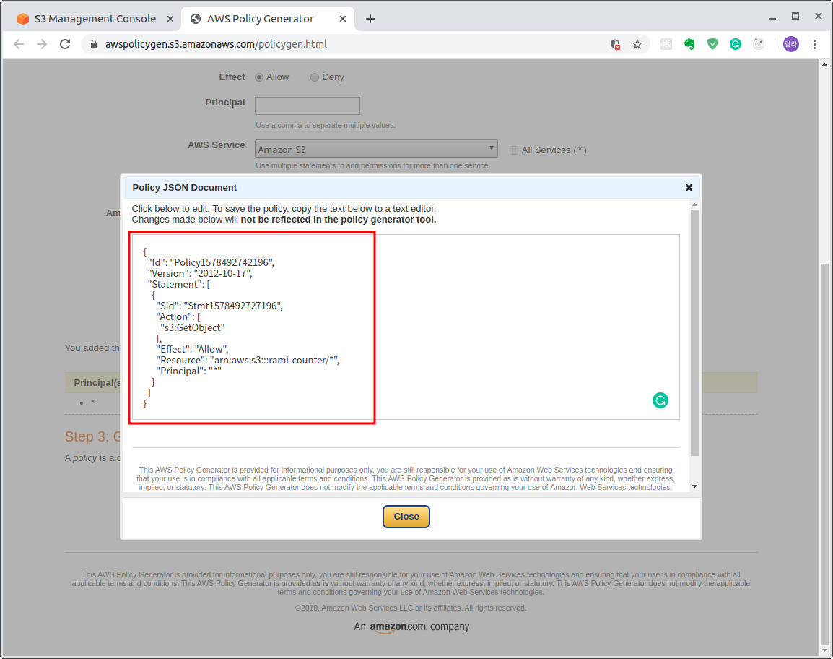The image size is (833, 659).
Task: Open the Evernote elephant extension
Action: tap(689, 44)
